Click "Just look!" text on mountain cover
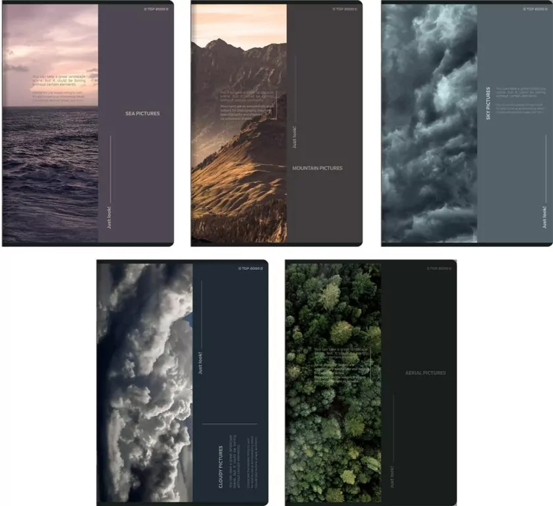The image size is (553, 506). pyautogui.click(x=295, y=137)
